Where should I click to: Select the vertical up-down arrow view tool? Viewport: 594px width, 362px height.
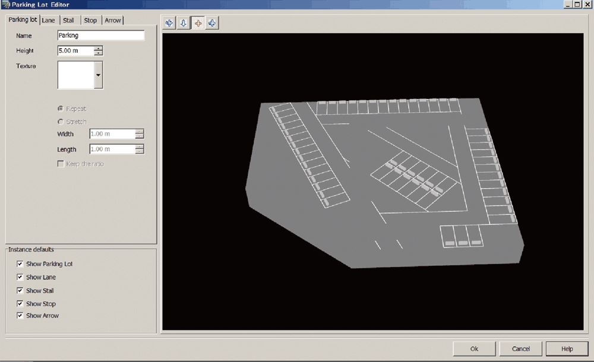[184, 23]
